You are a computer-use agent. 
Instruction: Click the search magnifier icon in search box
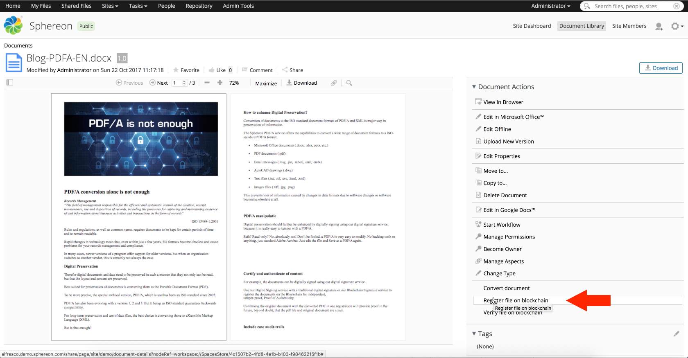(587, 6)
